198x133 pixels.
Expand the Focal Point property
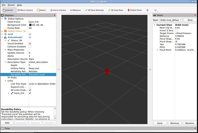157,50
